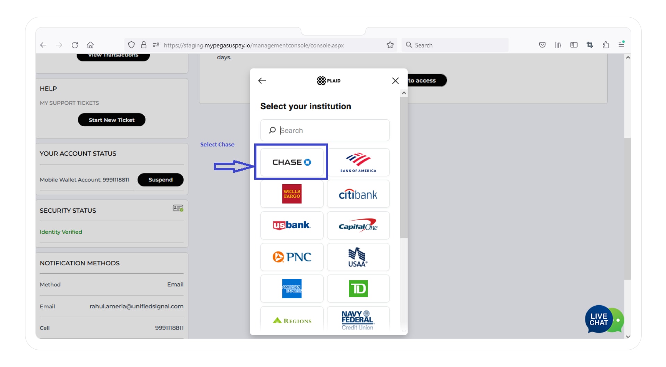The width and height of the screenshot is (666, 367).
Task: Go back in the browser
Action: point(43,45)
